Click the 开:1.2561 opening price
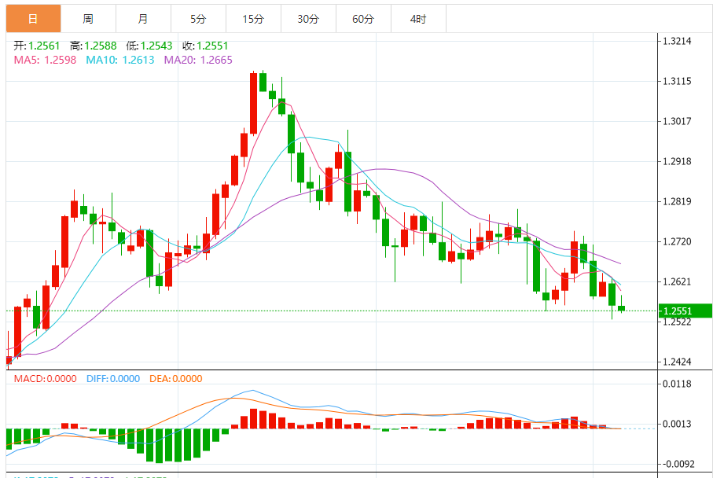Screen dimensions: 724x478 point(37,46)
